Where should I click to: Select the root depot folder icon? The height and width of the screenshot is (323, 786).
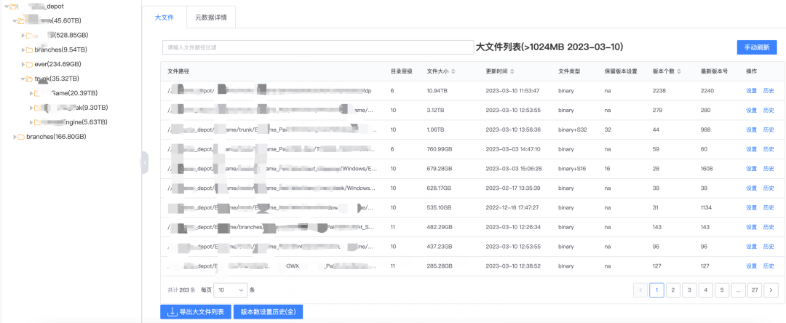12,7
